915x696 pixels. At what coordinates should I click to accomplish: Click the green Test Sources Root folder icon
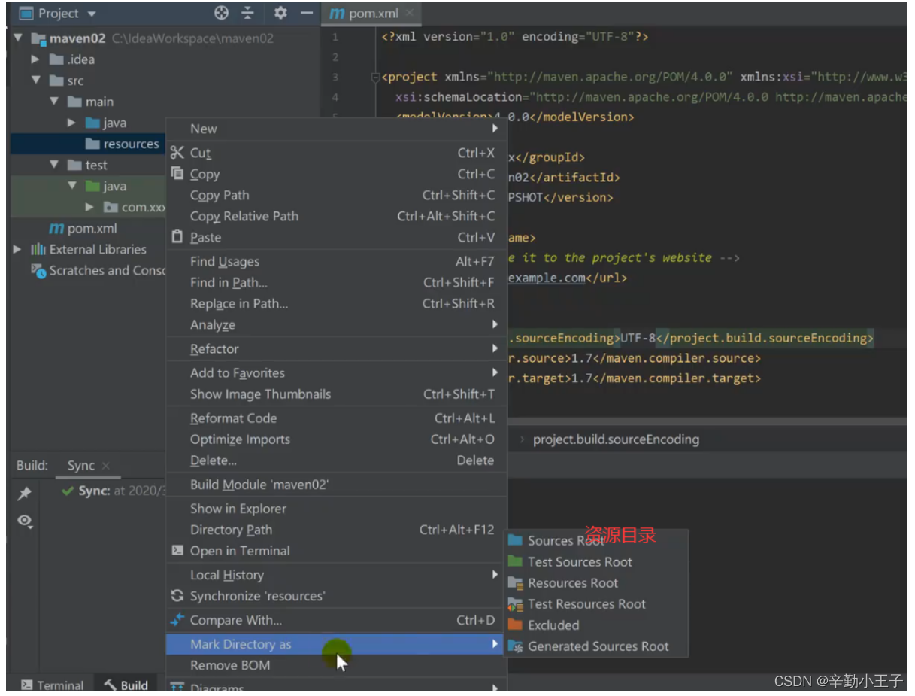pyautogui.click(x=515, y=561)
